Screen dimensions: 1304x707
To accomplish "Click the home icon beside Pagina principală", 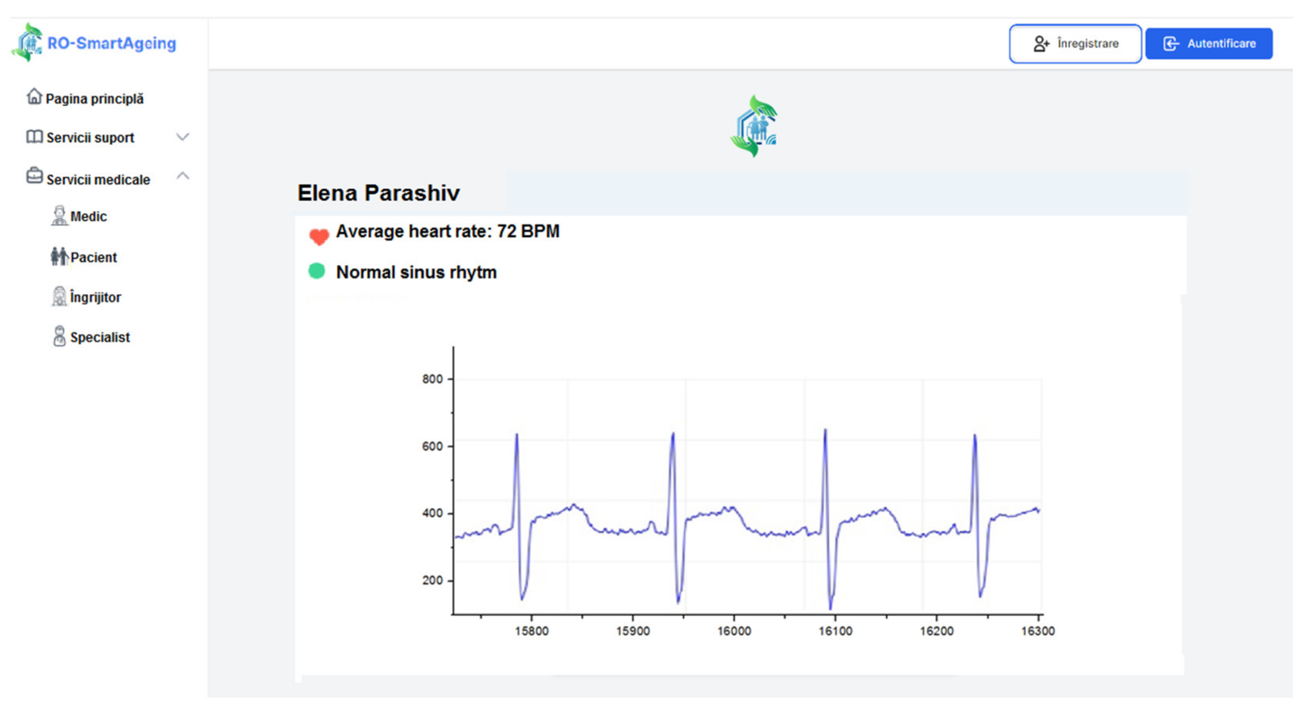I will click(34, 96).
